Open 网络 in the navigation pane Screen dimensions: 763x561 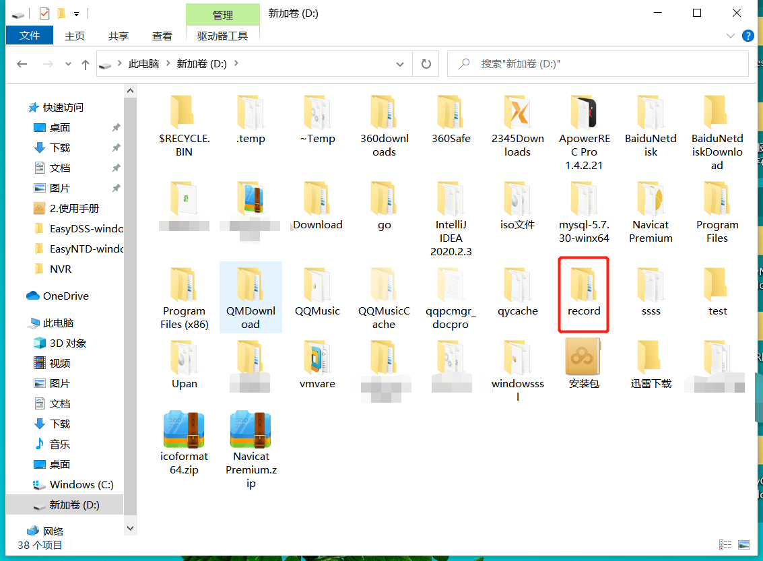[x=46, y=531]
